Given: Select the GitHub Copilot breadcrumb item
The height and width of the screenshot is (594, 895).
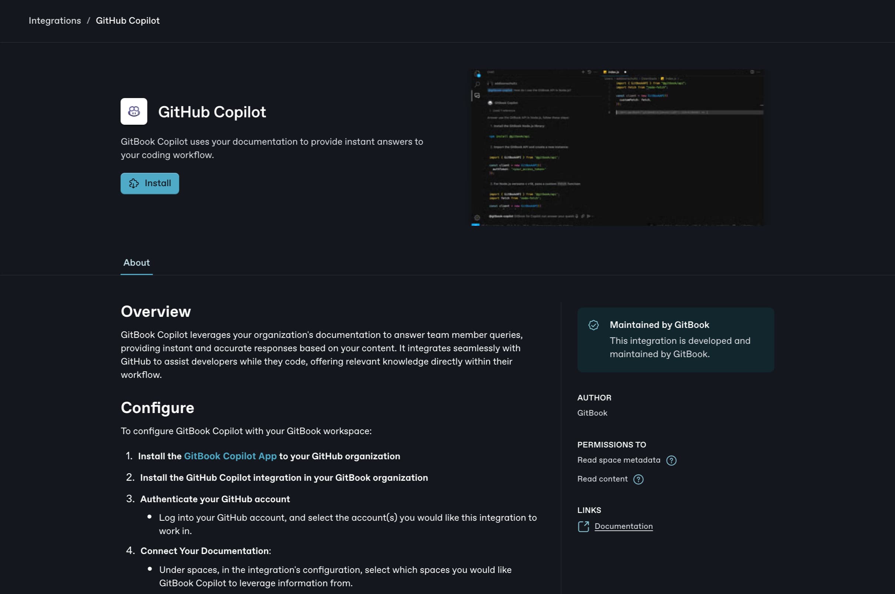Looking at the screenshot, I should (127, 20).
